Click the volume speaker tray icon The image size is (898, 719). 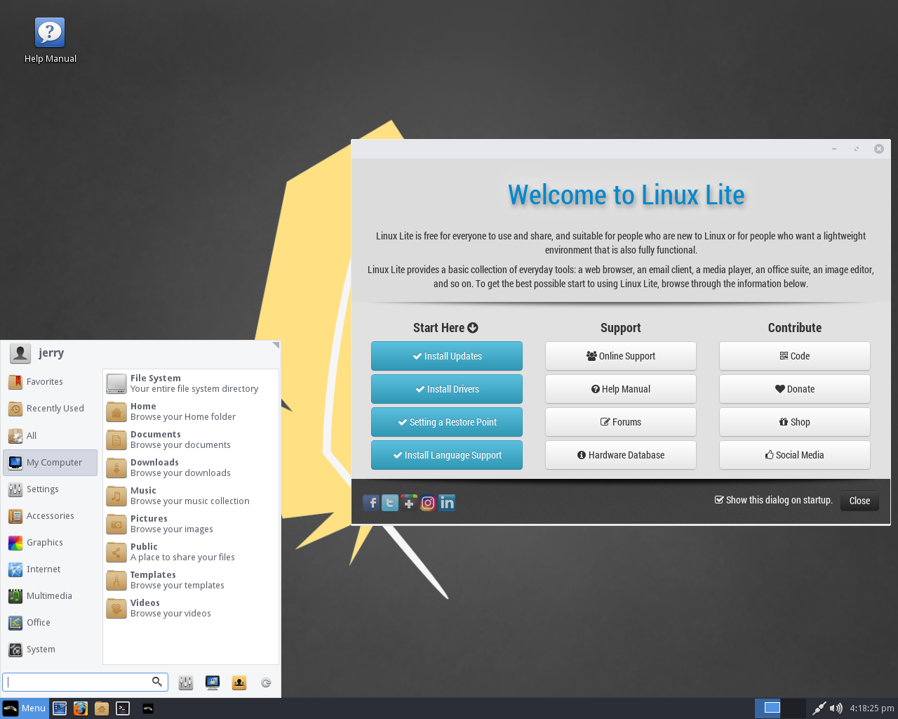tap(836, 708)
